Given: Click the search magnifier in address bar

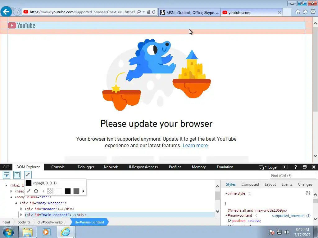Looking at the screenshot, I should (x=139, y=12).
